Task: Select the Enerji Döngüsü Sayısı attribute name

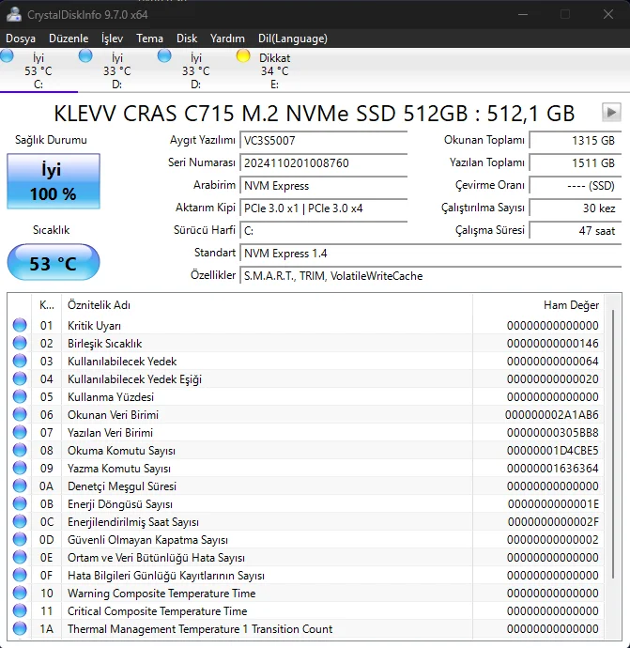Action: (x=120, y=504)
